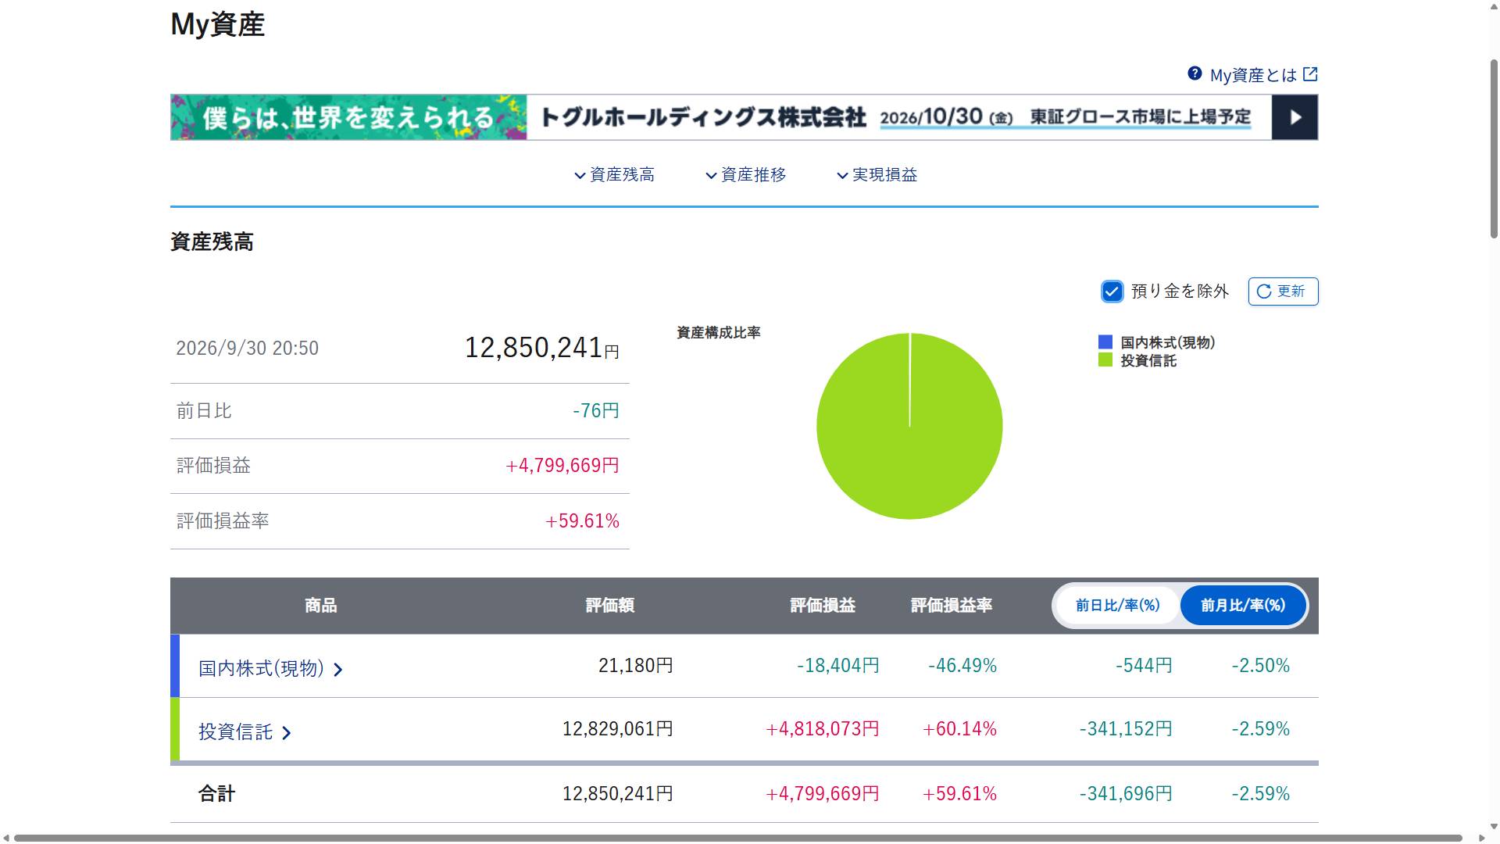Click the -544円 monthly change cell
Viewport: 1500px width, 844px height.
pyautogui.click(x=1144, y=666)
